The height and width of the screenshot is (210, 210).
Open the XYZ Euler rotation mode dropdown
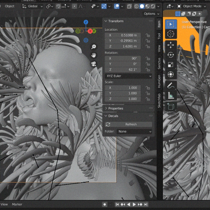(x=129, y=76)
